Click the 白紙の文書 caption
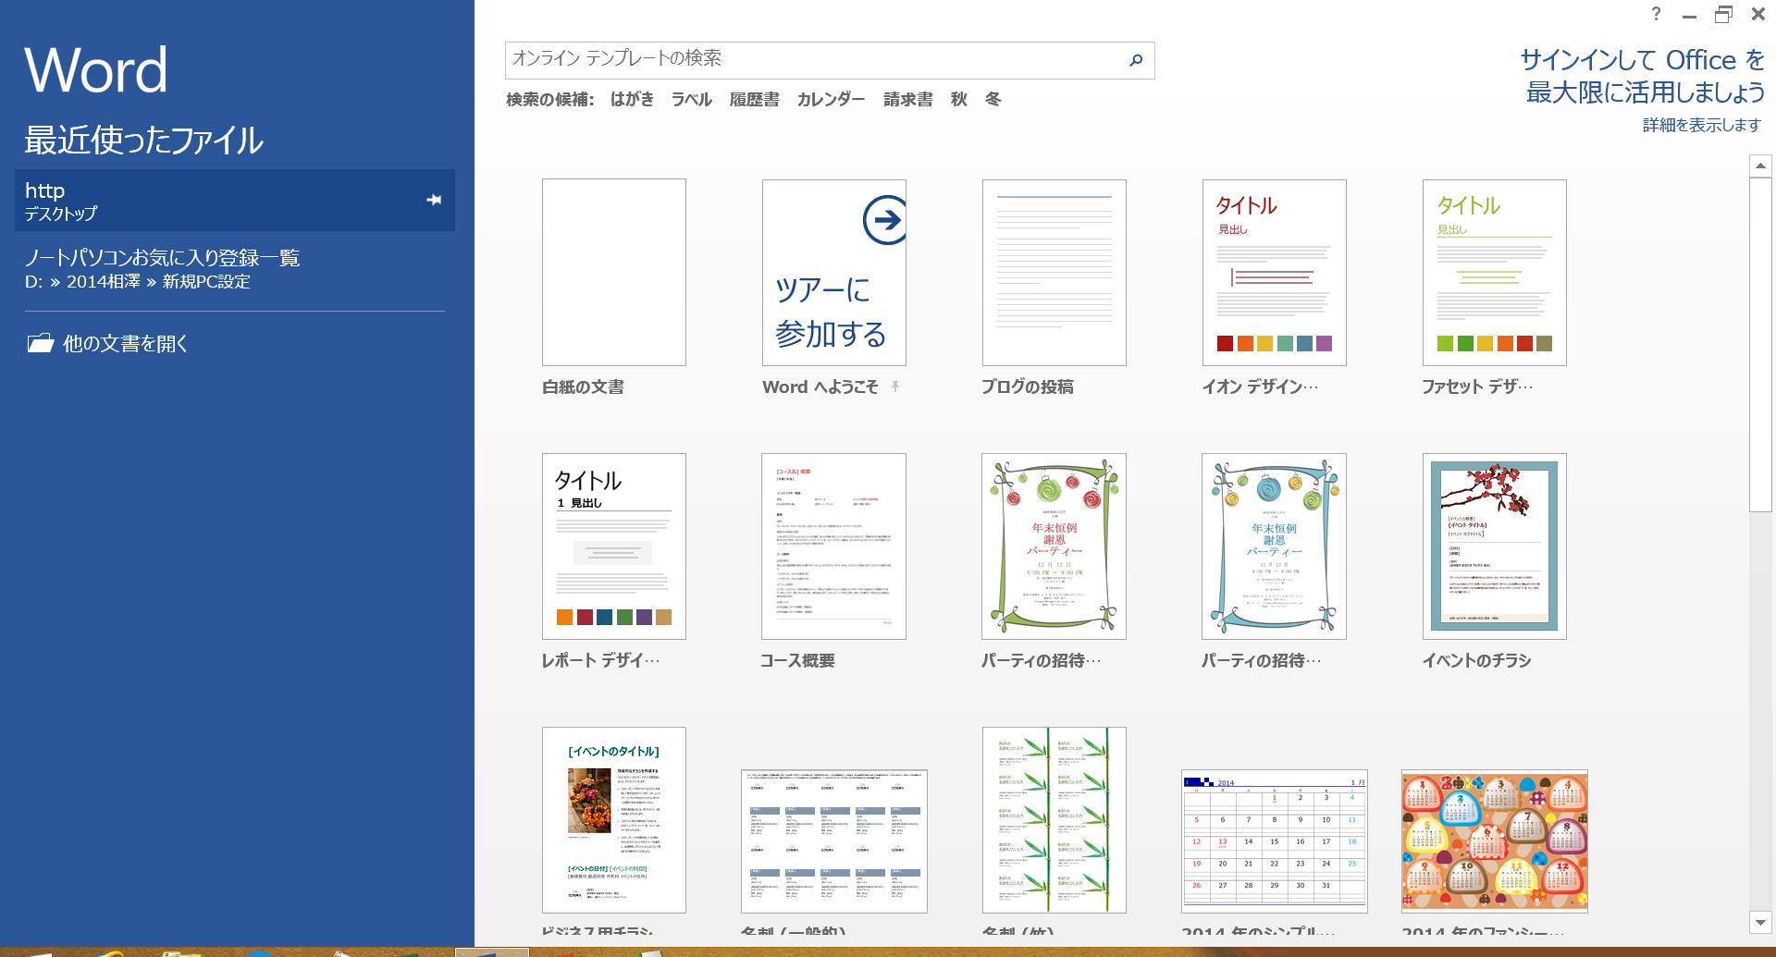Image resolution: width=1776 pixels, height=957 pixels. click(x=583, y=386)
